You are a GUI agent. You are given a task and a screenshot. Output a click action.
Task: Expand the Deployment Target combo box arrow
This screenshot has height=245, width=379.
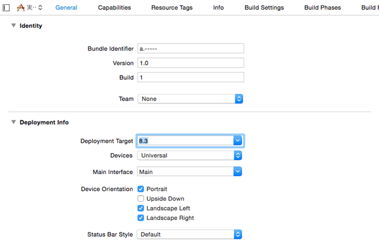coord(238,141)
